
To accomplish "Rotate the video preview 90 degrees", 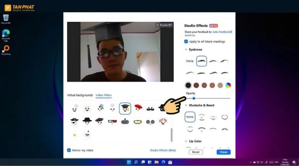I will tap(164, 25).
